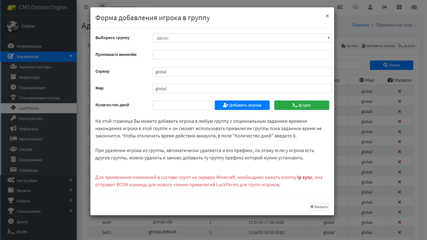Open the grid blocks icon in header
The width and height of the screenshot is (427, 240).
[399, 7]
